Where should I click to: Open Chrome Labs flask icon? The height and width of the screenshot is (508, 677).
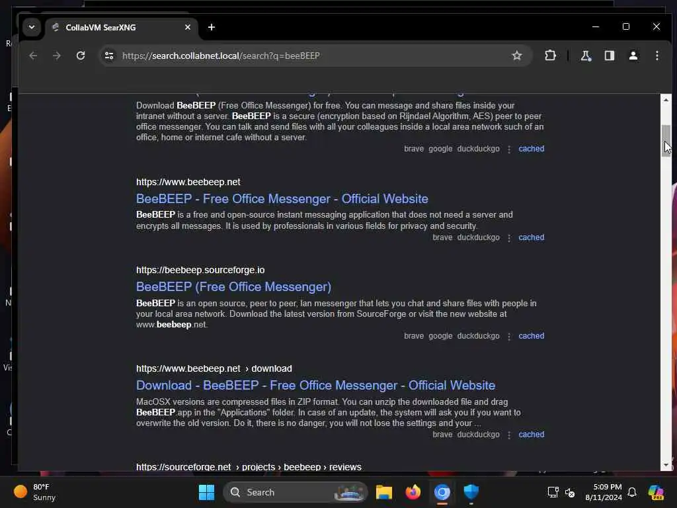(x=586, y=56)
